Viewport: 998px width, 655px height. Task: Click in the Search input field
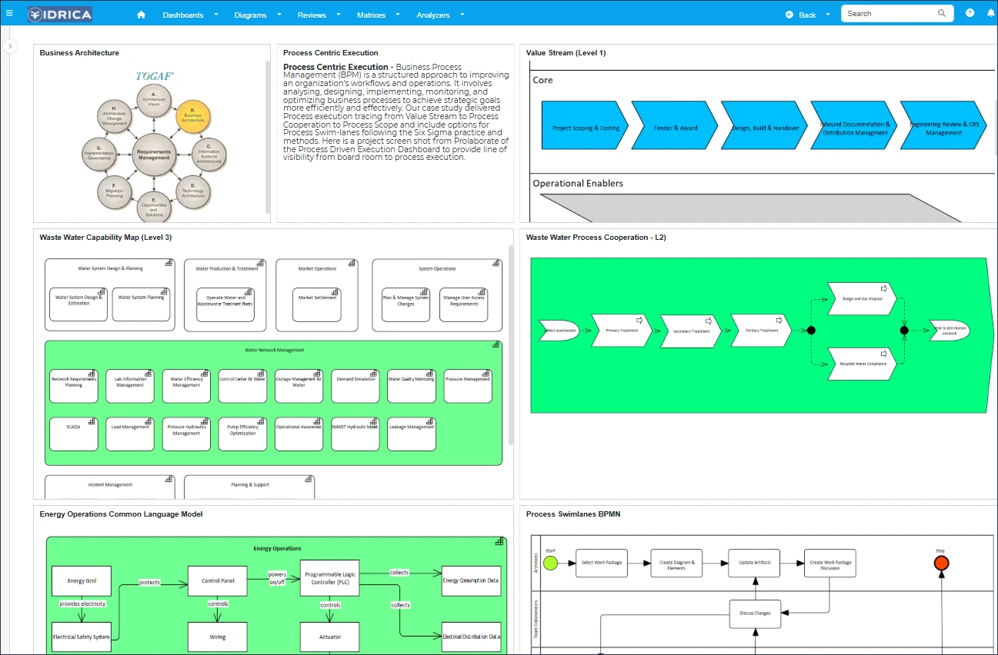pos(888,14)
